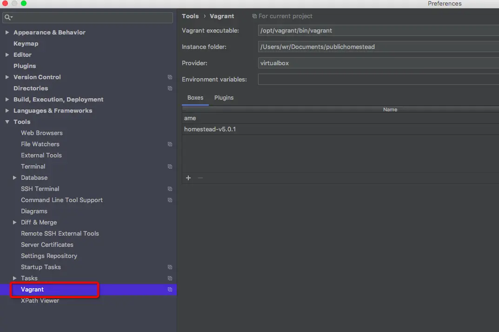Open Directories settings
The width and height of the screenshot is (499, 332).
pos(31,88)
